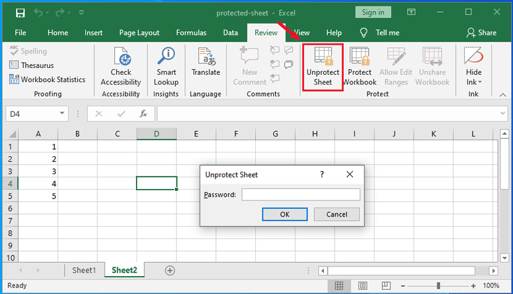Click the zoom out minus button
Image resolution: width=513 pixels, height=294 pixels.
[403, 286]
